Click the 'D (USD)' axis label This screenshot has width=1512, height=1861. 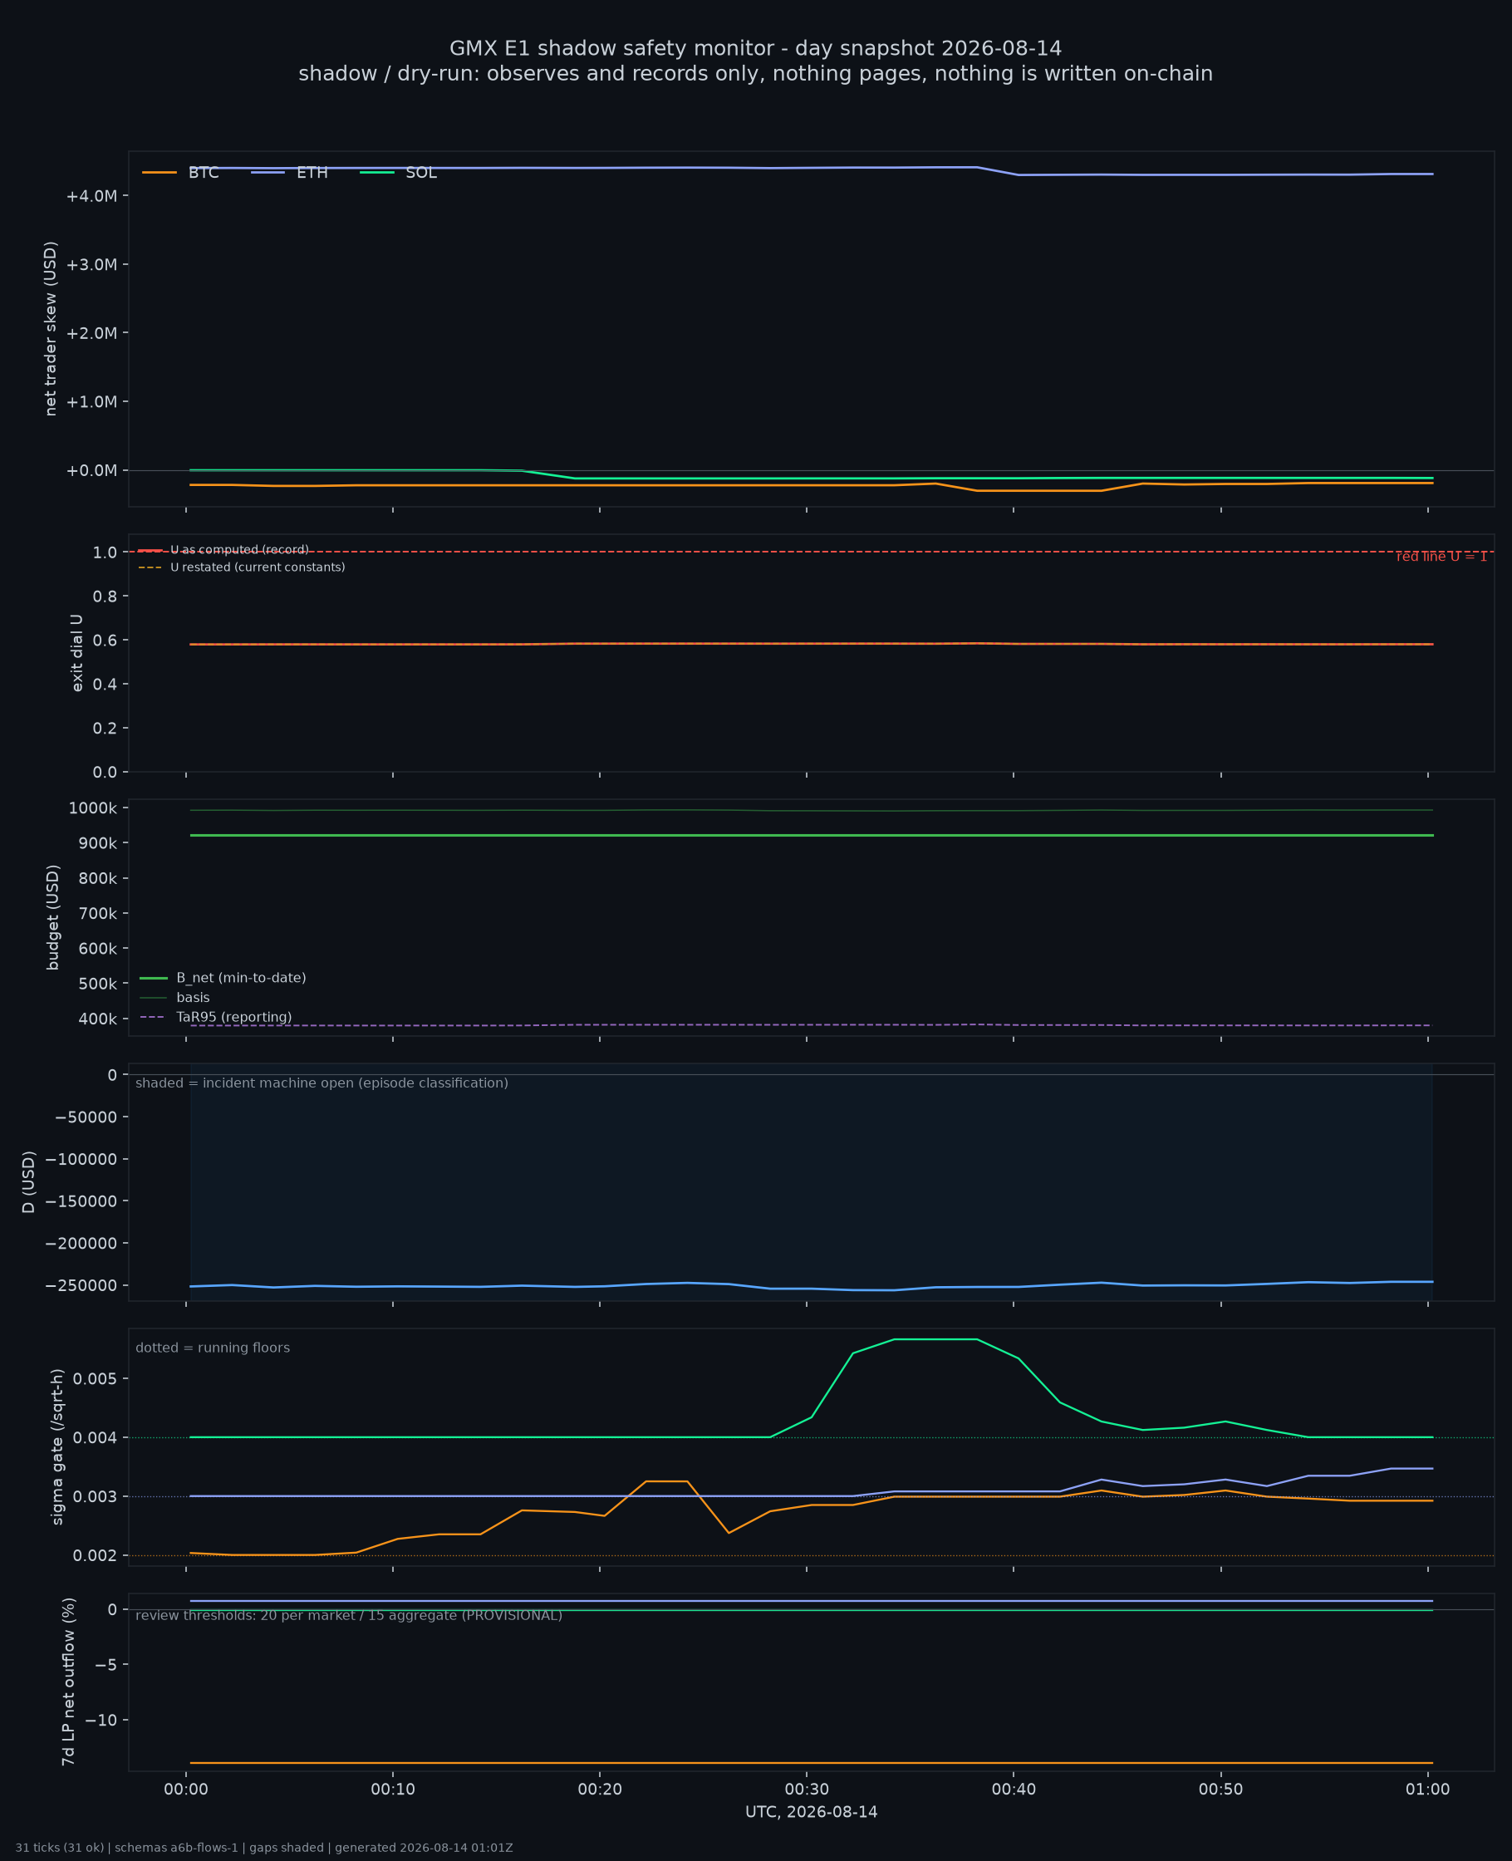pos(28,1181)
